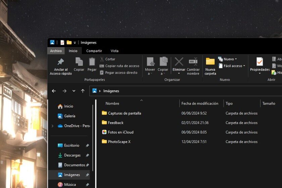Switch to the Vista ribbon tab
This screenshot has width=282, height=188.
pyautogui.click(x=114, y=51)
